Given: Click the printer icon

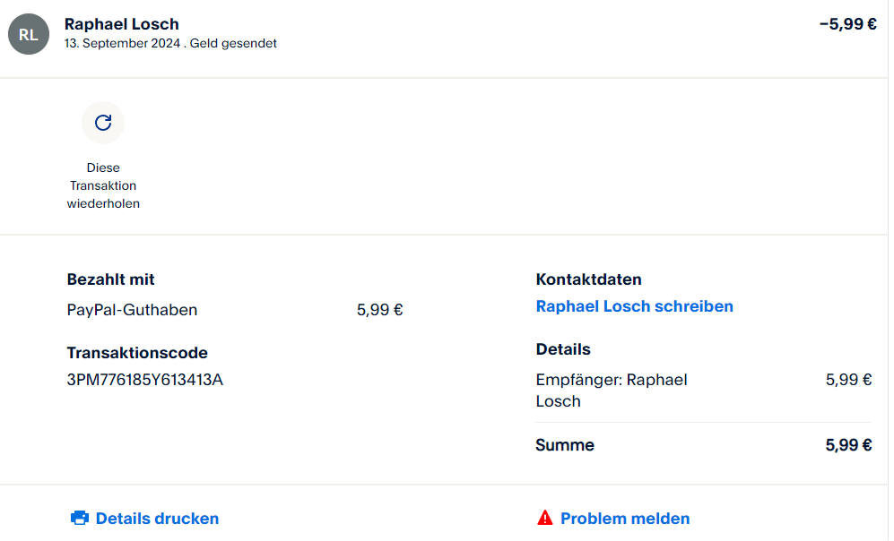Looking at the screenshot, I should coord(80,518).
